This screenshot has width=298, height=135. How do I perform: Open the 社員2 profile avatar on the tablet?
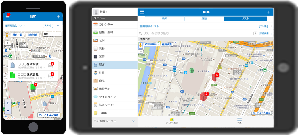96,12
